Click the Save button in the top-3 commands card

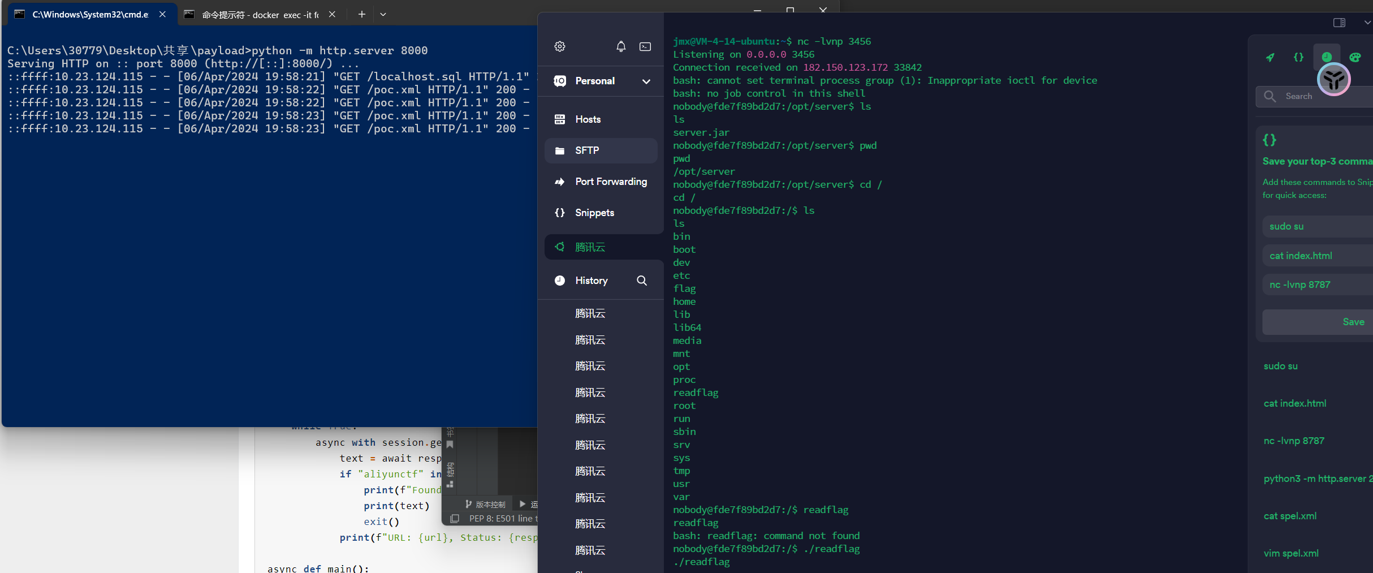coord(1318,322)
